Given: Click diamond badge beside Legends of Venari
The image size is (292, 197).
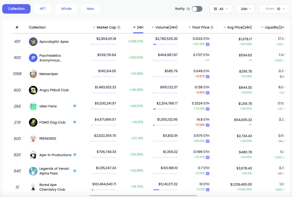Looking at the screenshot, I should 75,171.
